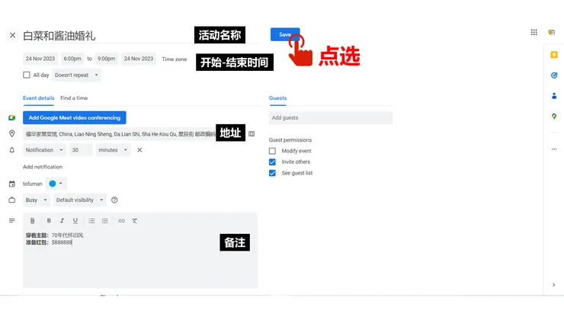The height and width of the screenshot is (317, 564).
Task: Click the description lines icon
Action: tap(12, 220)
